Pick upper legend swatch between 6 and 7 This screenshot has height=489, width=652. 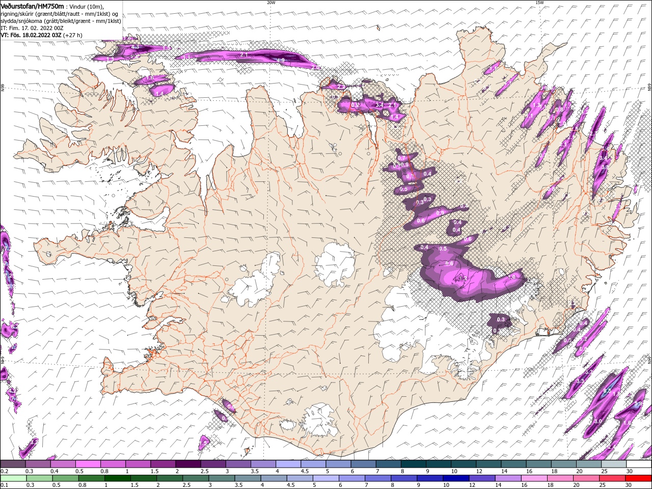click(363, 464)
